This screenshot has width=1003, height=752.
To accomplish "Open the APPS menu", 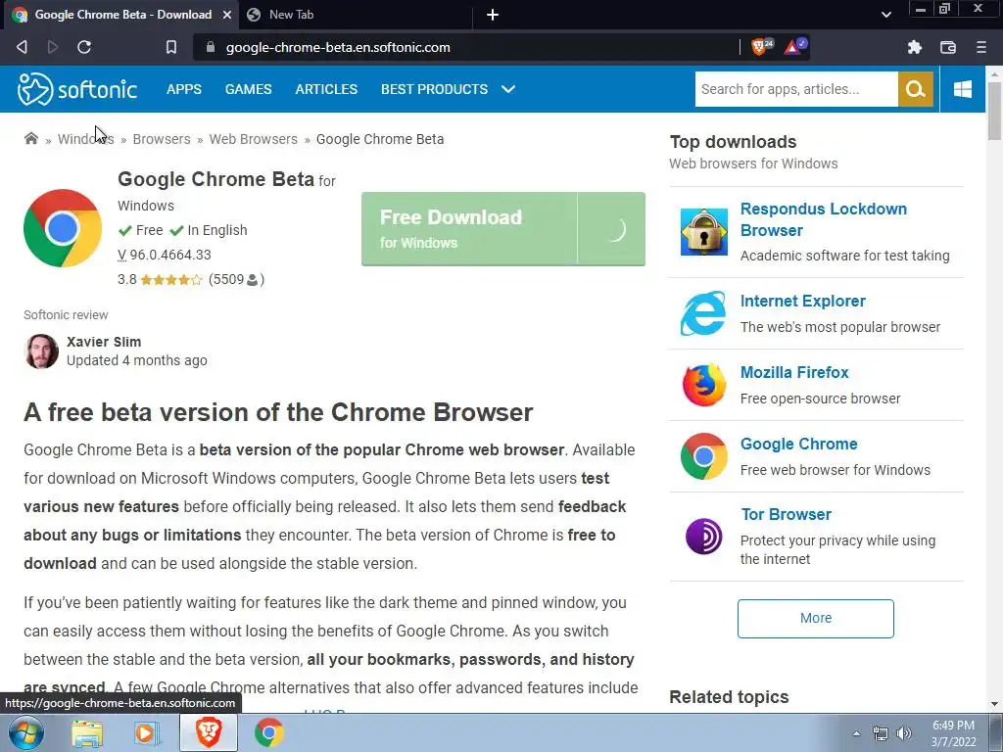I will (184, 89).
